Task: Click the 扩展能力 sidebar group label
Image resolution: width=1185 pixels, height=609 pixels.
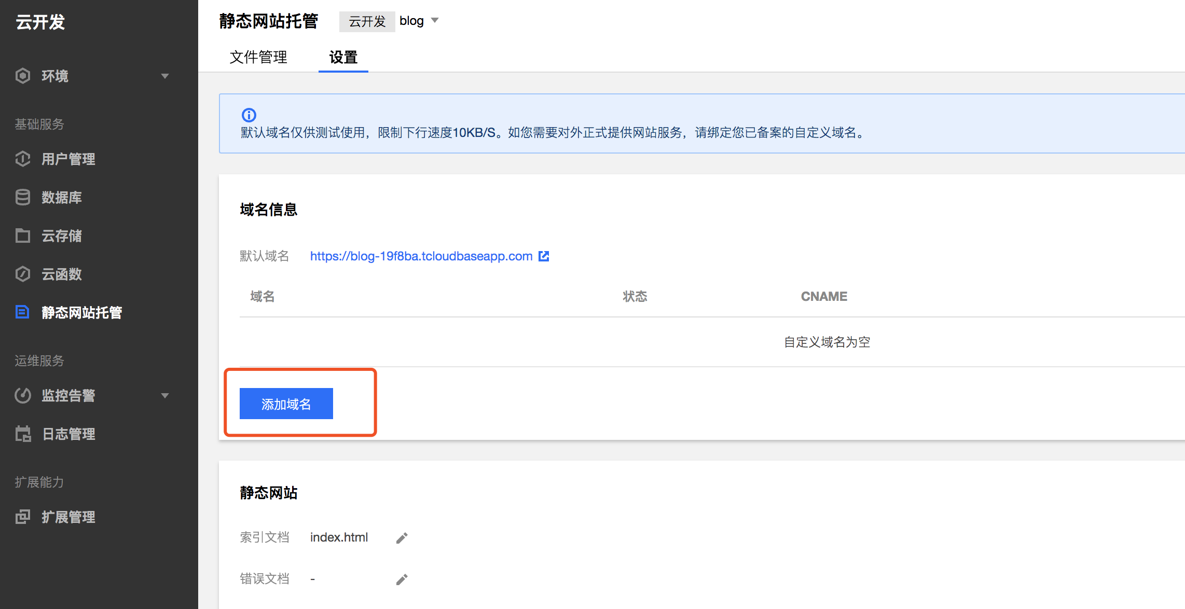Action: (x=39, y=482)
